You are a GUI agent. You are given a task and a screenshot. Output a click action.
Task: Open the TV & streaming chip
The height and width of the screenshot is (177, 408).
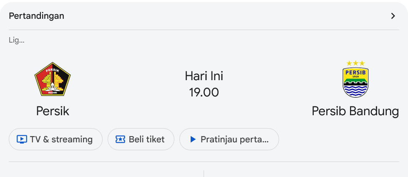coord(55,139)
